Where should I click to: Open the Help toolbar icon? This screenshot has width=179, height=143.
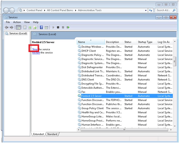pos(41,27)
